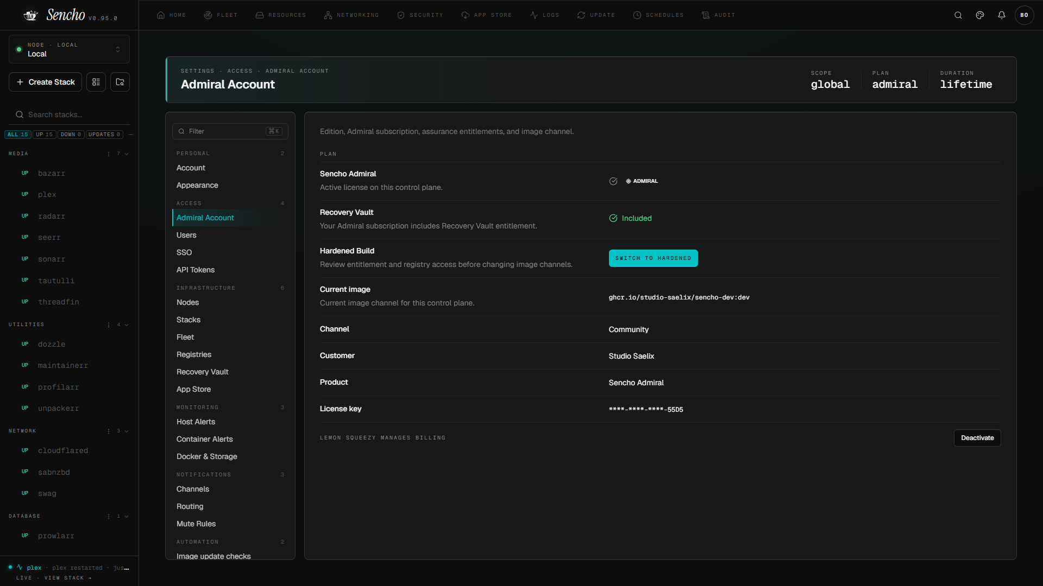Open Resources in top navigation
Screen dimensions: 1043x586
281,15
